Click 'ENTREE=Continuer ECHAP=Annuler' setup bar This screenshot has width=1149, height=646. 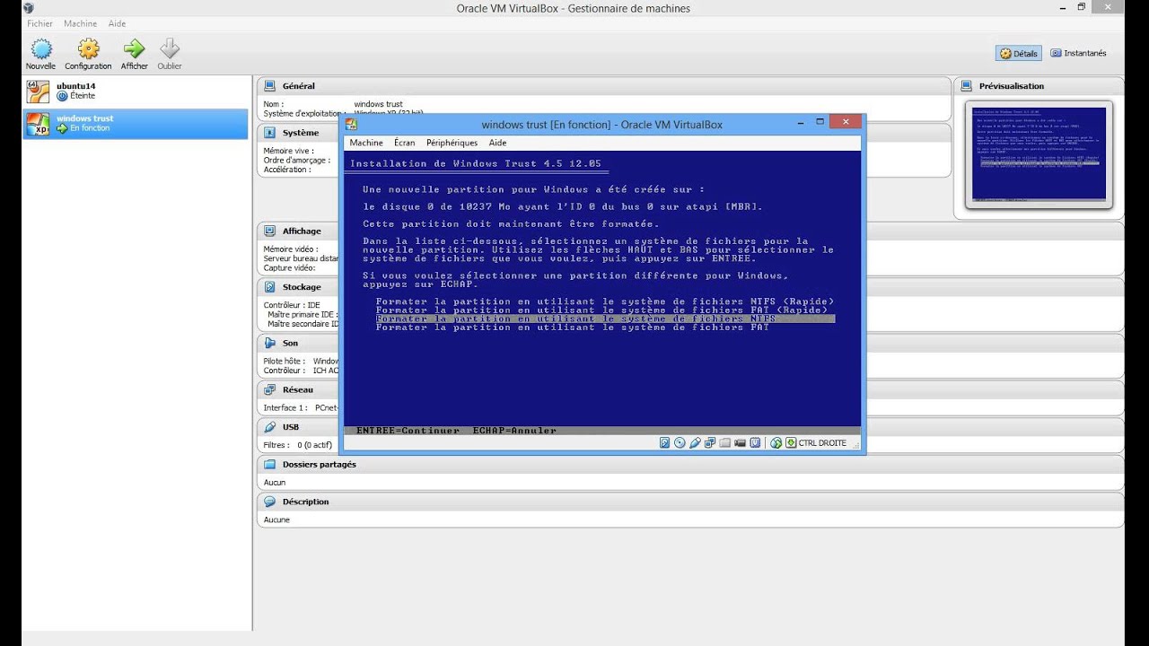click(602, 431)
